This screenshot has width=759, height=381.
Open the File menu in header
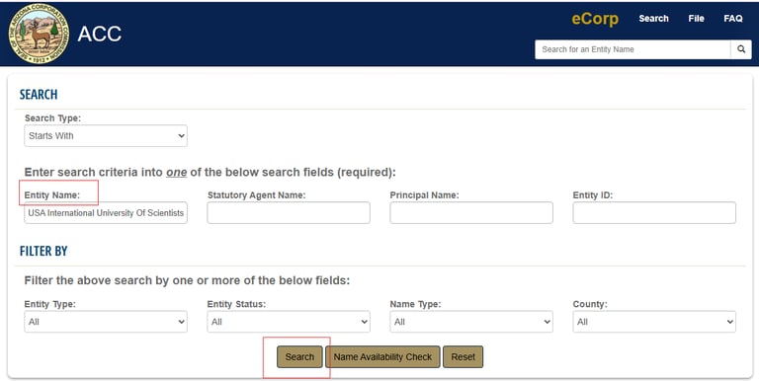pos(696,19)
